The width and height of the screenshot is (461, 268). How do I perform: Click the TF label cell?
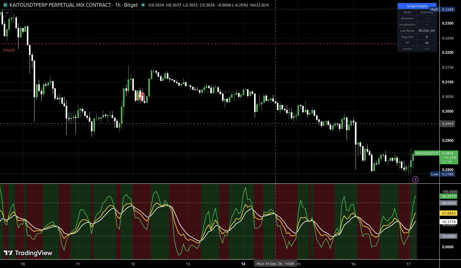point(407,43)
